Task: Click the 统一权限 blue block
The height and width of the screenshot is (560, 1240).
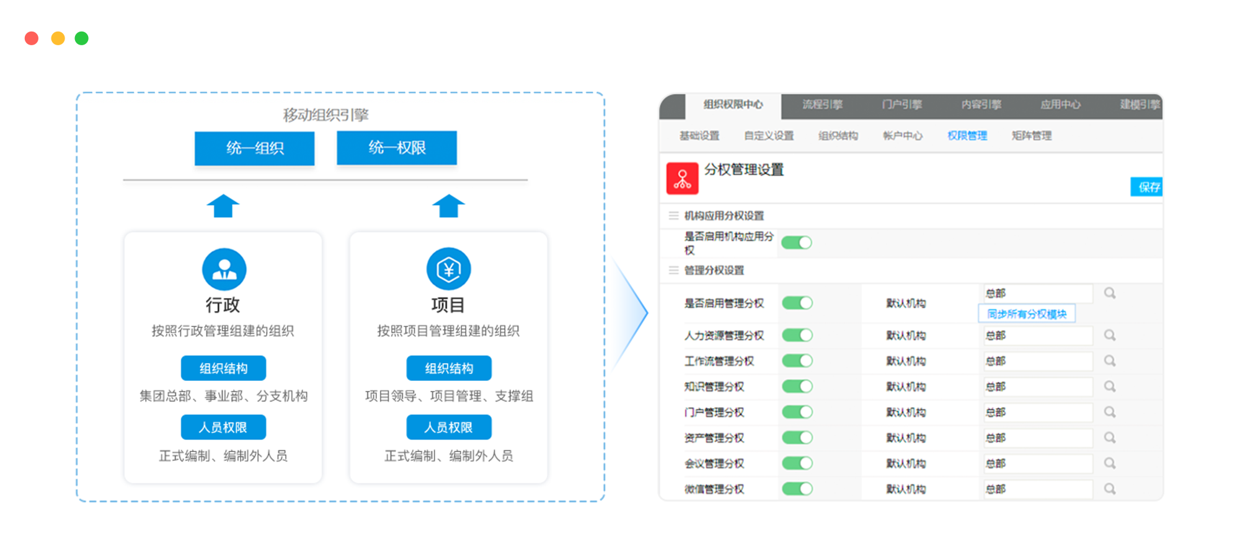Action: click(x=397, y=148)
